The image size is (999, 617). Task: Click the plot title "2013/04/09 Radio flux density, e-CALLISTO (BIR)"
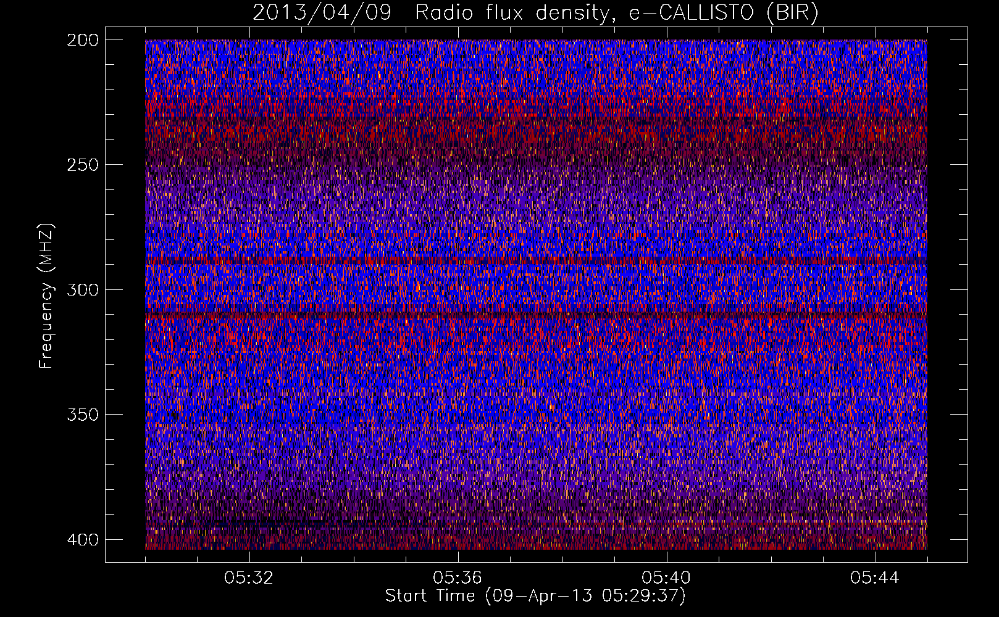[x=535, y=13]
